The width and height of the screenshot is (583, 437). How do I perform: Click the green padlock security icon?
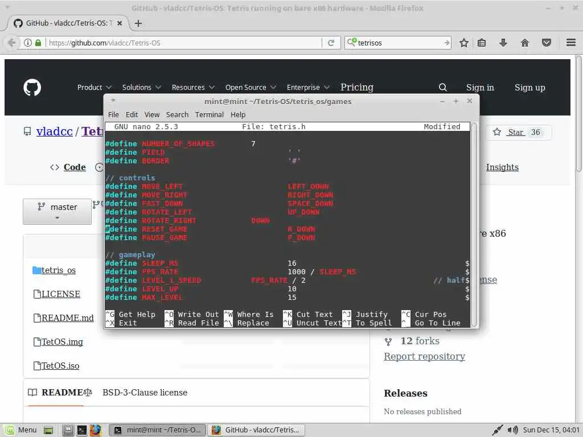pyautogui.click(x=38, y=43)
